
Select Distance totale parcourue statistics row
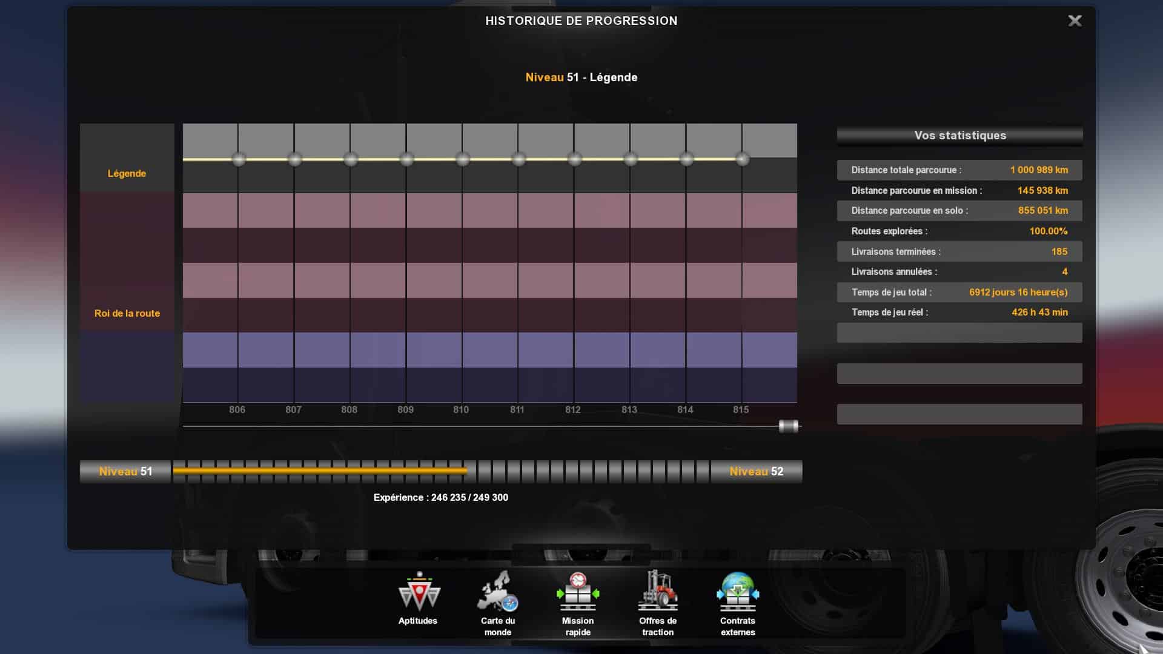[959, 170]
